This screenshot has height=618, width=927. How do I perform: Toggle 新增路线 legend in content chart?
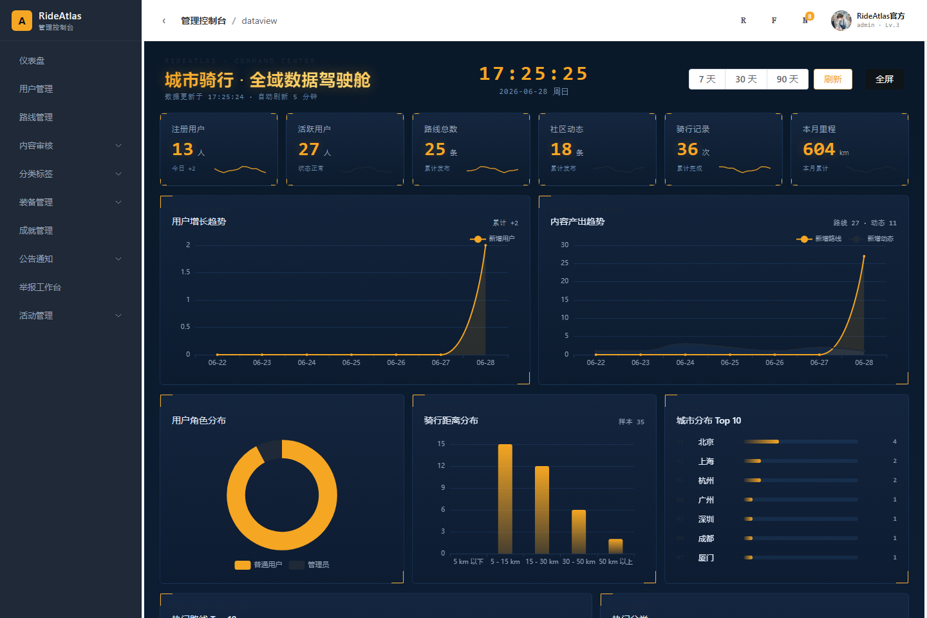819,239
